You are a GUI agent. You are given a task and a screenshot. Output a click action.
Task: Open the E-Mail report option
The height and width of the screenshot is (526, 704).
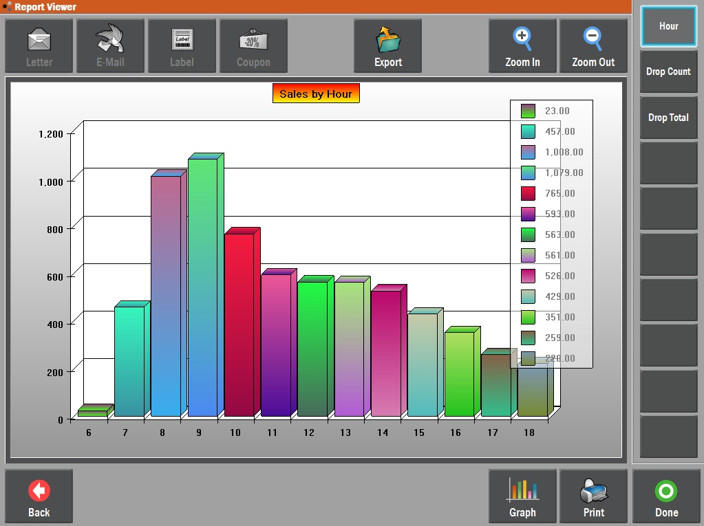[110, 46]
